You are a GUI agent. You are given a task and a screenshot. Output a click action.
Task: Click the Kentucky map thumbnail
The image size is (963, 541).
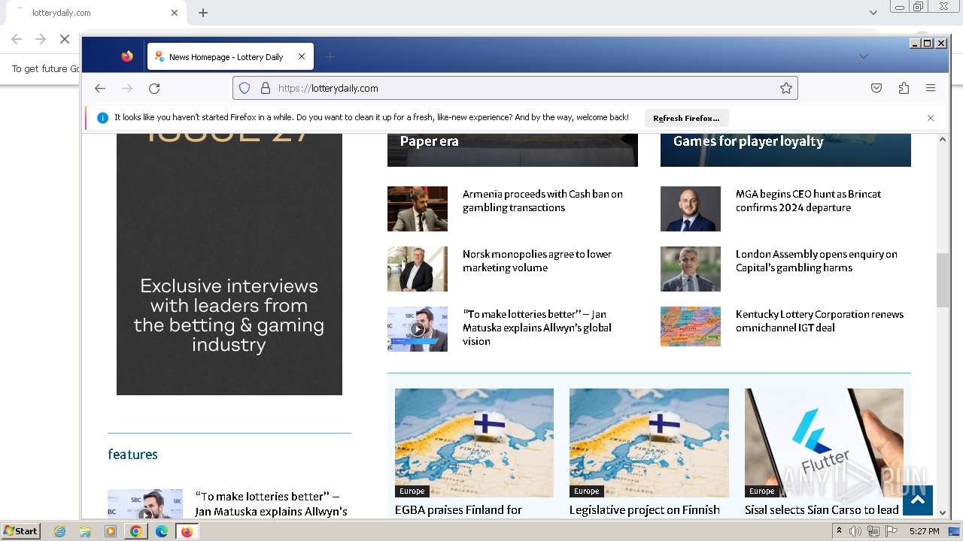[x=691, y=326]
